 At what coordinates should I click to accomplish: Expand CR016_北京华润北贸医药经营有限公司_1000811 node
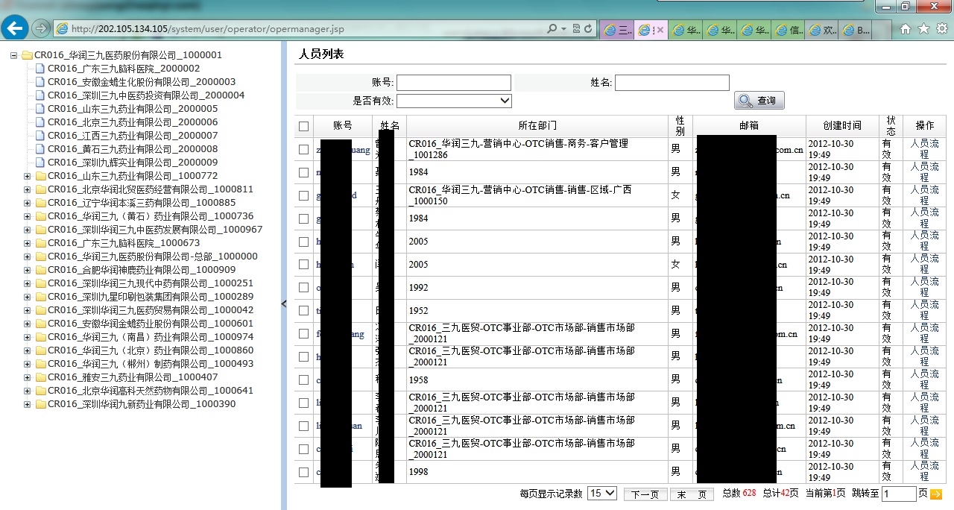27,189
